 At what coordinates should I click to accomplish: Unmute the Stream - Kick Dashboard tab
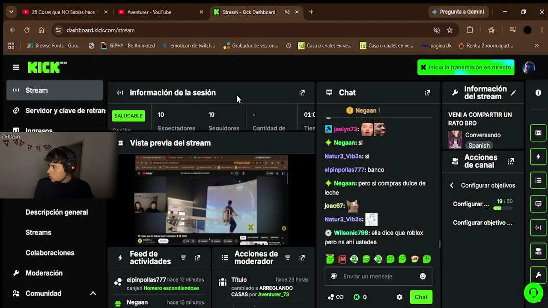(x=287, y=12)
